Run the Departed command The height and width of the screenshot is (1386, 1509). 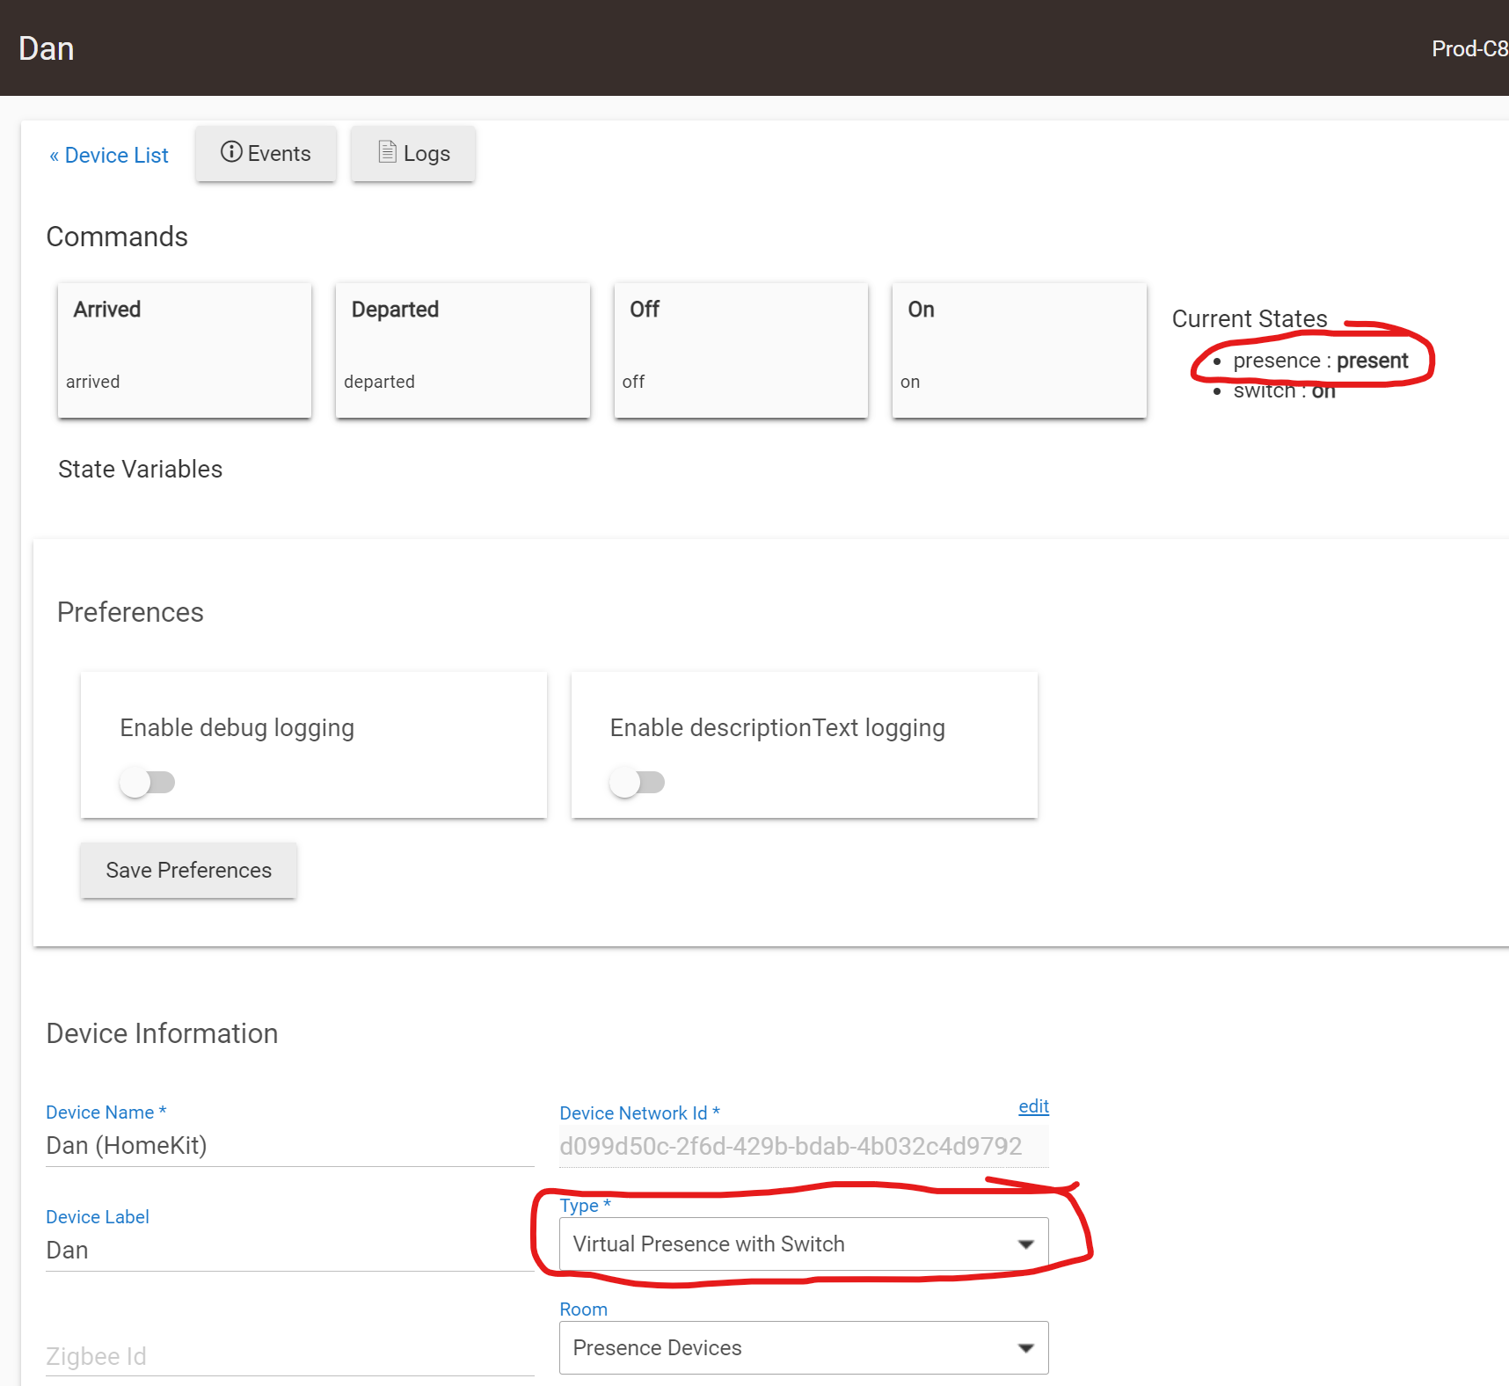point(463,349)
